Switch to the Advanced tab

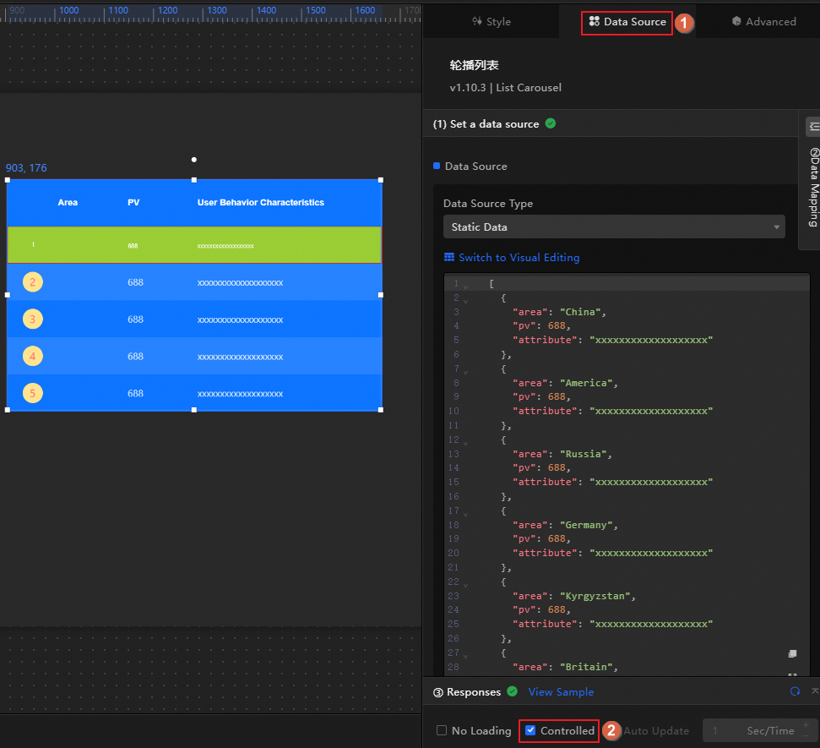click(764, 21)
